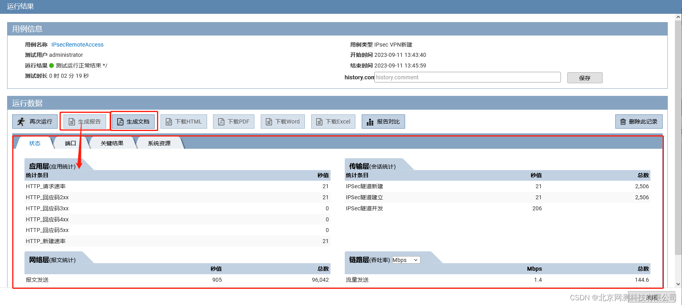Click the 96,042 packets total value
Viewport: 682px width, 305px height.
[x=320, y=280]
